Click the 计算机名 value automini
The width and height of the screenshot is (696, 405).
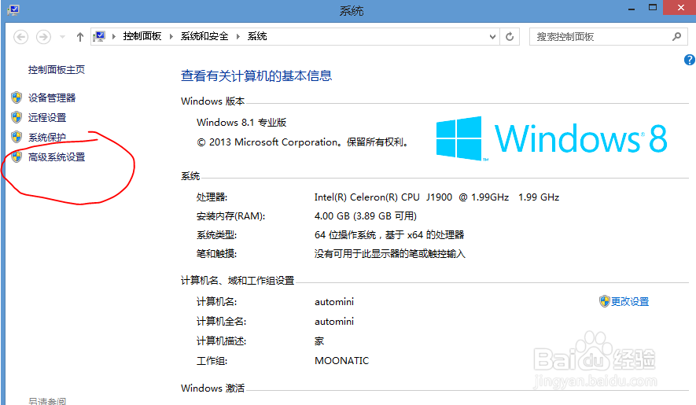[x=334, y=302]
